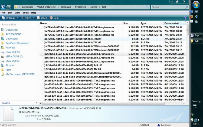This screenshot has height=127, width=203.
Task: Open the Views dropdown arrow
Action: pyautogui.click(x=34, y=18)
